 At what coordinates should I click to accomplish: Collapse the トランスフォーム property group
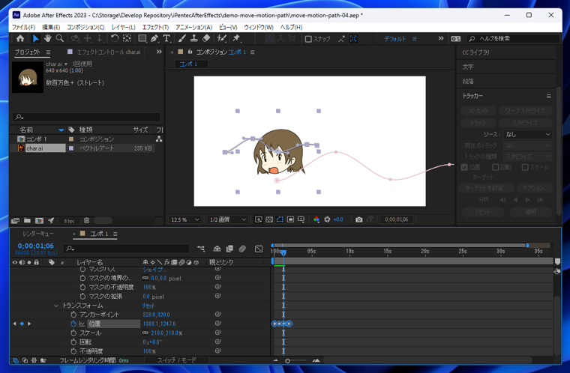pyautogui.click(x=56, y=306)
